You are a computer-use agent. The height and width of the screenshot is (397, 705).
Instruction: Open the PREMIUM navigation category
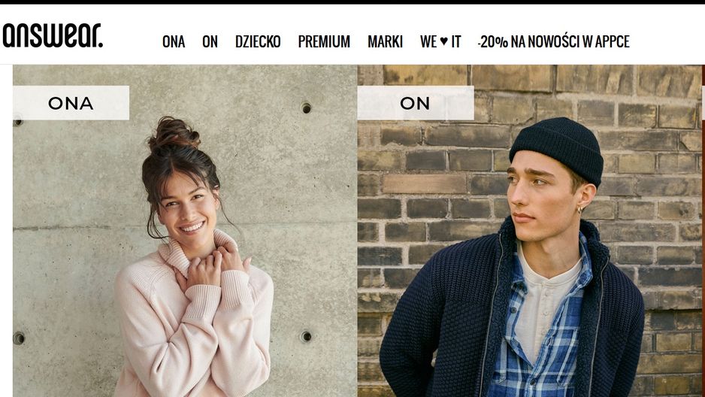pos(324,42)
